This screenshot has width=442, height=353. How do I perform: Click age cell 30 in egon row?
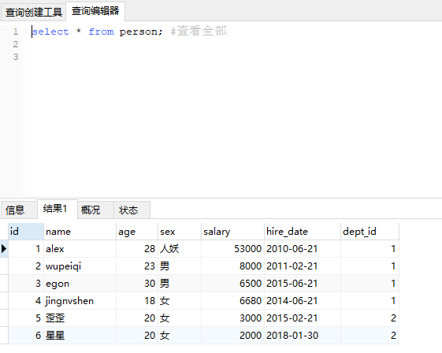pos(137,284)
